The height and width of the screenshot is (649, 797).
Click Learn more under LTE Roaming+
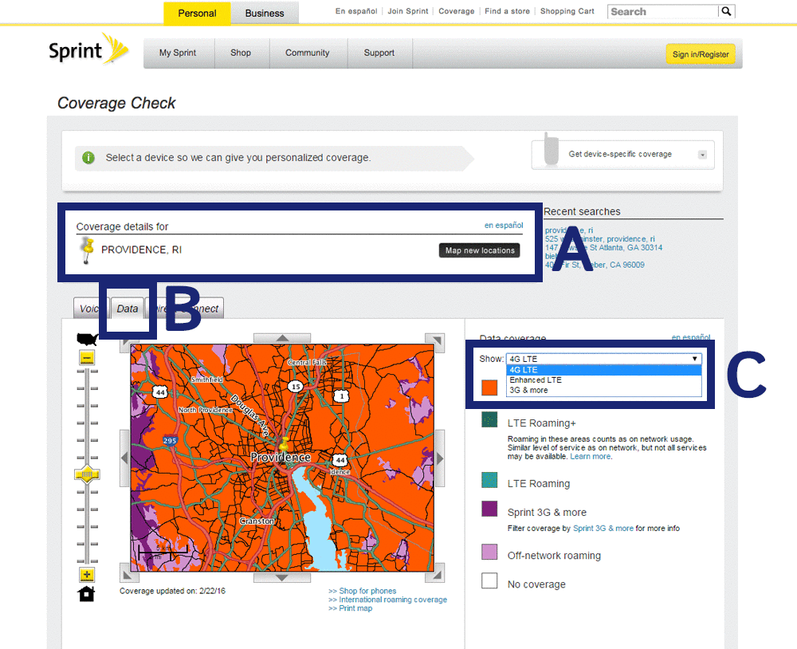click(x=590, y=457)
